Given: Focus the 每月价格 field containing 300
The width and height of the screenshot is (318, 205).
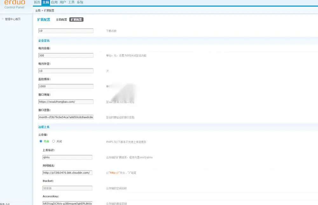Looking at the screenshot, I should point(66,55).
